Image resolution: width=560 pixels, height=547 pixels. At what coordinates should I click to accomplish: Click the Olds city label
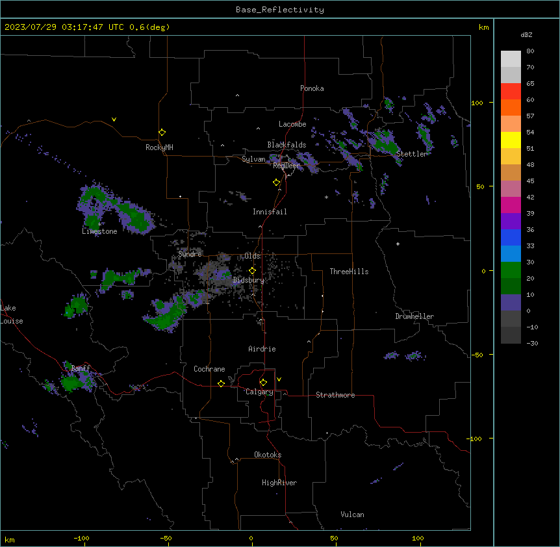coord(252,256)
